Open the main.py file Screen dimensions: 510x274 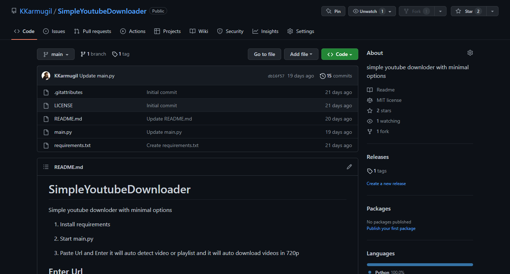coord(63,132)
